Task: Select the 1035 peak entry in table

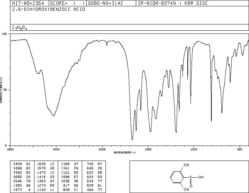Action: point(70,181)
